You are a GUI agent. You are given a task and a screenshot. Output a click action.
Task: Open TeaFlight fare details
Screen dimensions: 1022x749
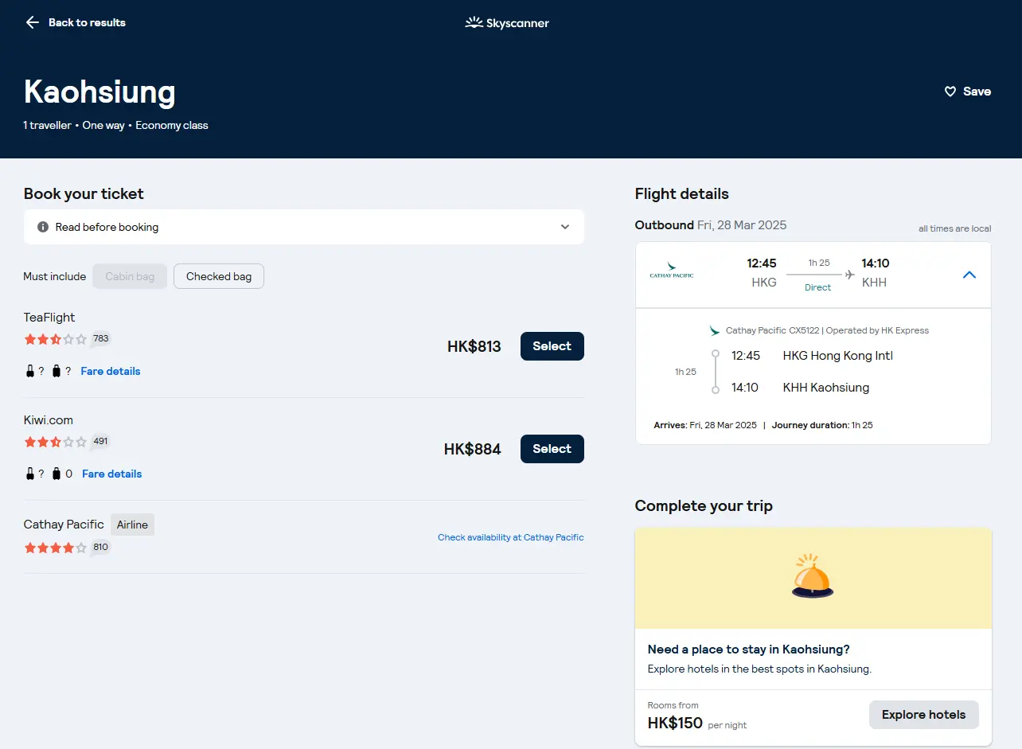pyautogui.click(x=111, y=371)
